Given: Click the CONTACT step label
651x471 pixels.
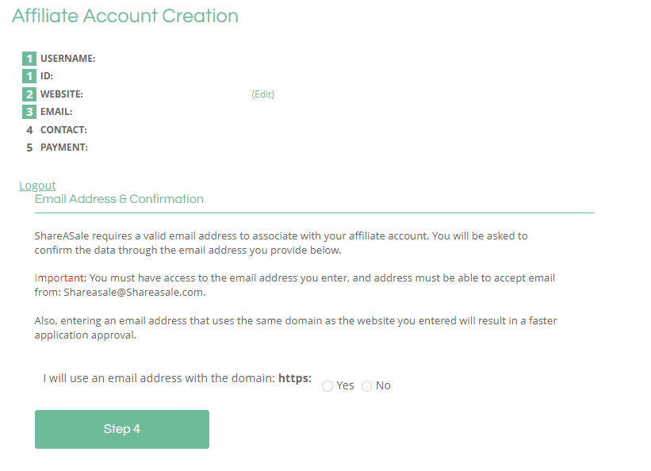Looking at the screenshot, I should coord(64,129).
